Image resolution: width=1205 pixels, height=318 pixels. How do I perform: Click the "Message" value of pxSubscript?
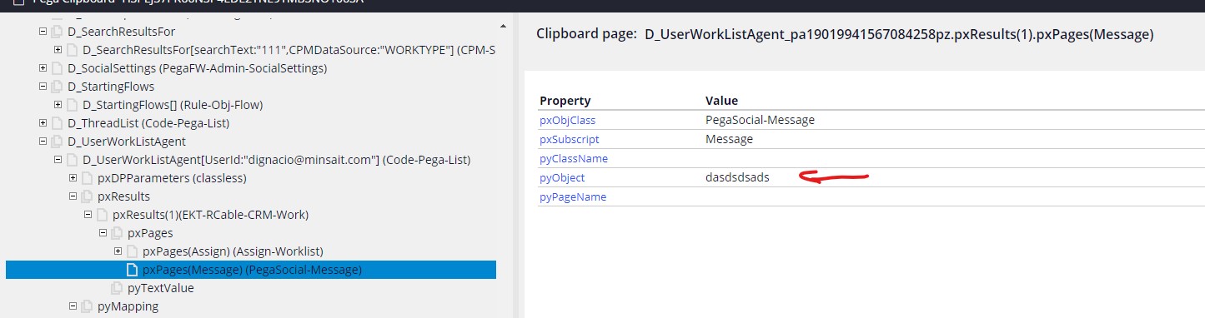(729, 139)
